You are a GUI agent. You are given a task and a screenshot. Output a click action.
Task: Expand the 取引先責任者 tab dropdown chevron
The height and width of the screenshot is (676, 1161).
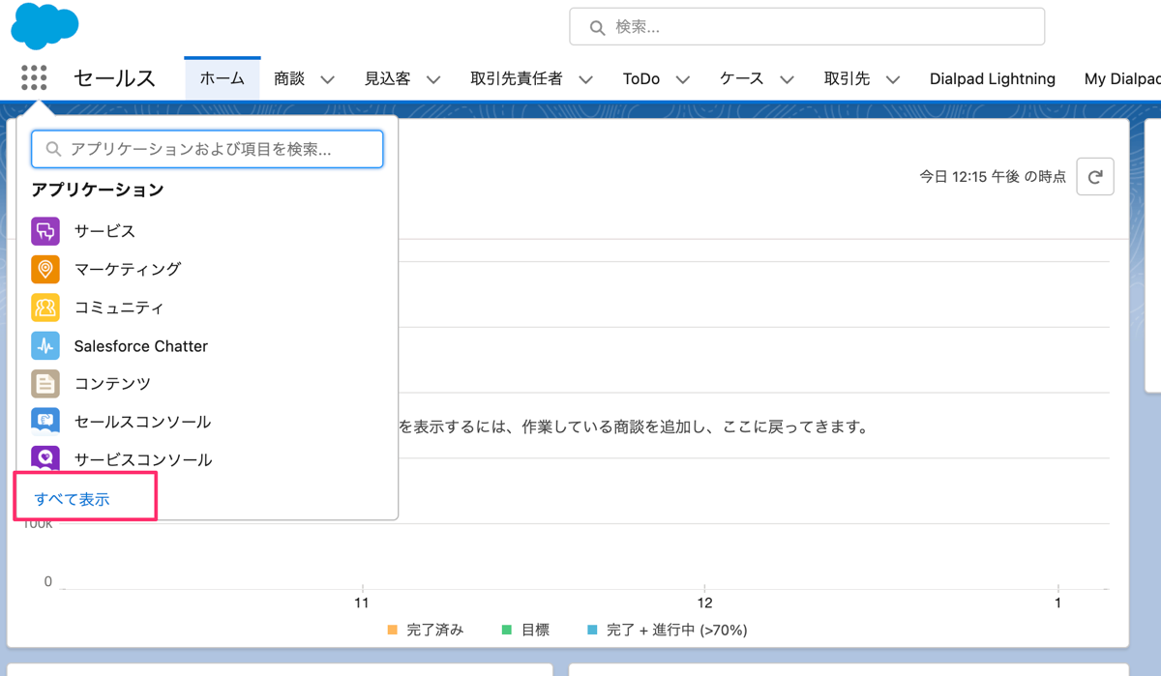pos(585,79)
